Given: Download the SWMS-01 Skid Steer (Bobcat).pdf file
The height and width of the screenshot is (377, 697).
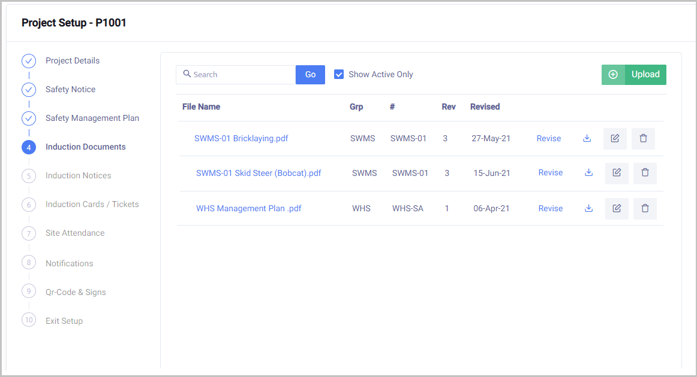Looking at the screenshot, I should [x=588, y=173].
